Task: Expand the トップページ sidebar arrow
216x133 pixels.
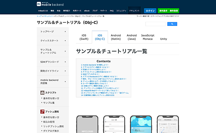Action: (x=65, y=32)
